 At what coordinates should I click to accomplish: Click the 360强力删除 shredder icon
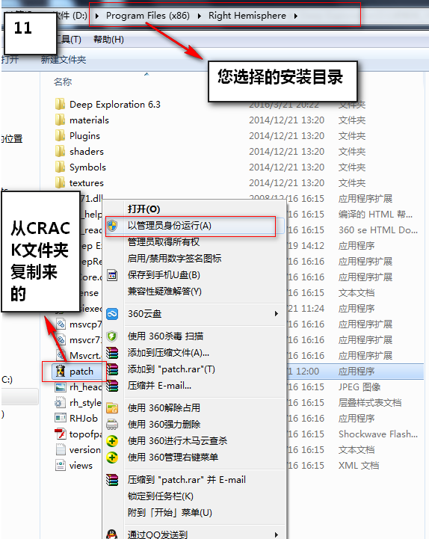point(112,424)
